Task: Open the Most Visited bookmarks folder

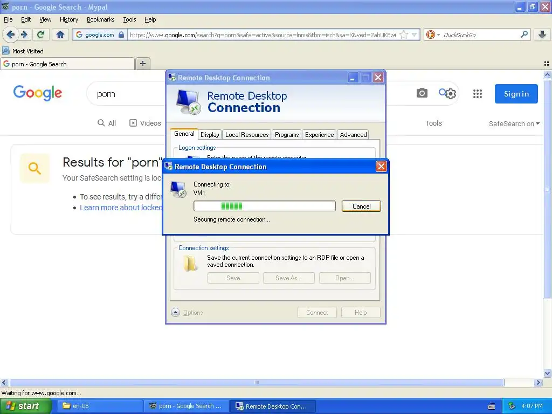Action: pyautogui.click(x=23, y=51)
